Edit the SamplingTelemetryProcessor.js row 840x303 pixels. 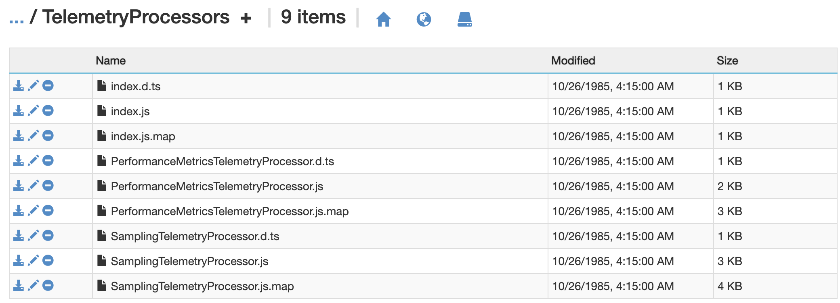(x=33, y=261)
